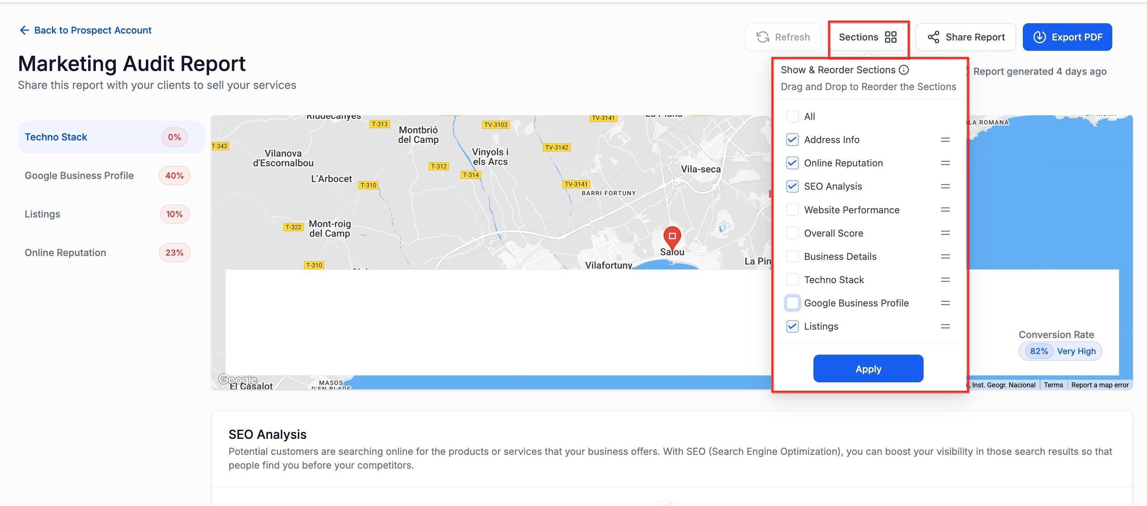This screenshot has height=506, width=1147.
Task: Click the Export PDF download icon
Action: (1039, 37)
